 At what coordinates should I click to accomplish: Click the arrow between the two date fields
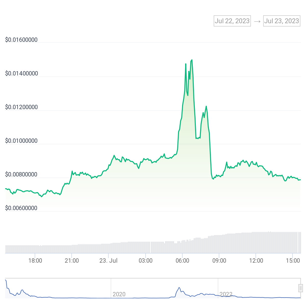point(257,21)
